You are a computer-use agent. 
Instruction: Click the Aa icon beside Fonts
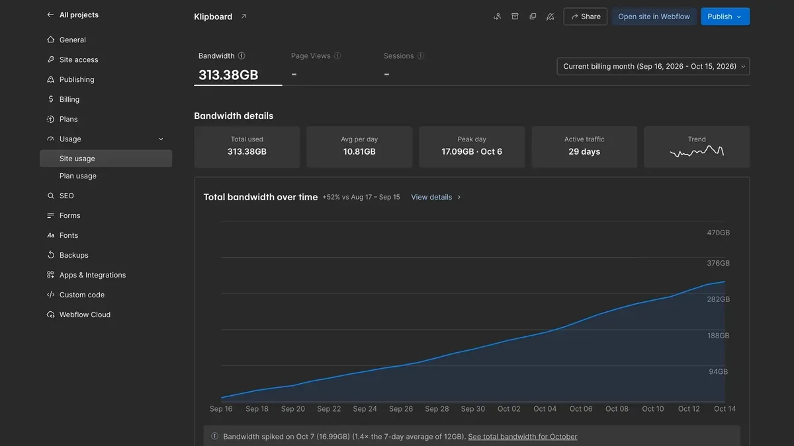pos(51,235)
